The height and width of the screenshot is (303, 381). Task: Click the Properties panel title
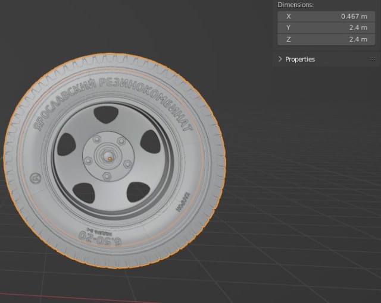[300, 59]
